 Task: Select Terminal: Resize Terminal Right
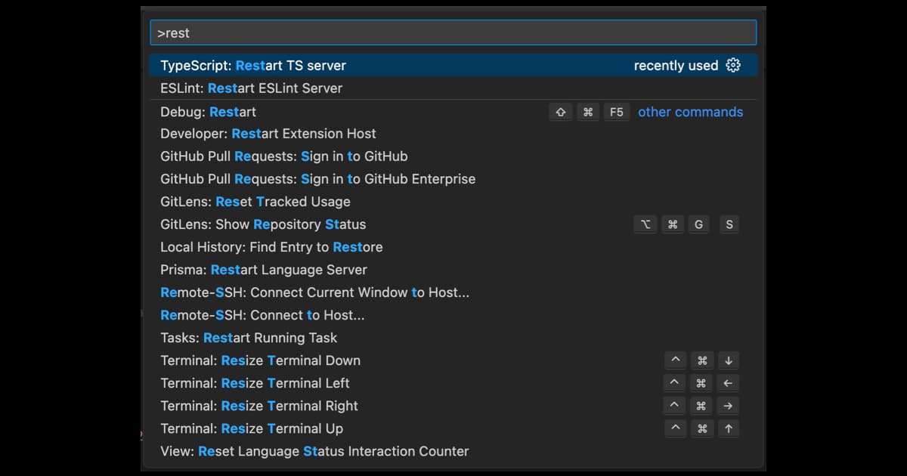click(x=453, y=406)
